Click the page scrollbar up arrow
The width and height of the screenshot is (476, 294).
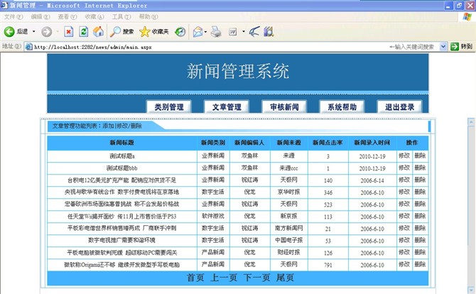tap(471, 122)
